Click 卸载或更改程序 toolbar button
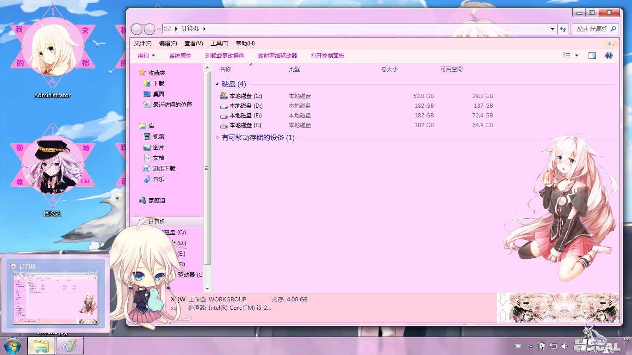 coord(225,55)
